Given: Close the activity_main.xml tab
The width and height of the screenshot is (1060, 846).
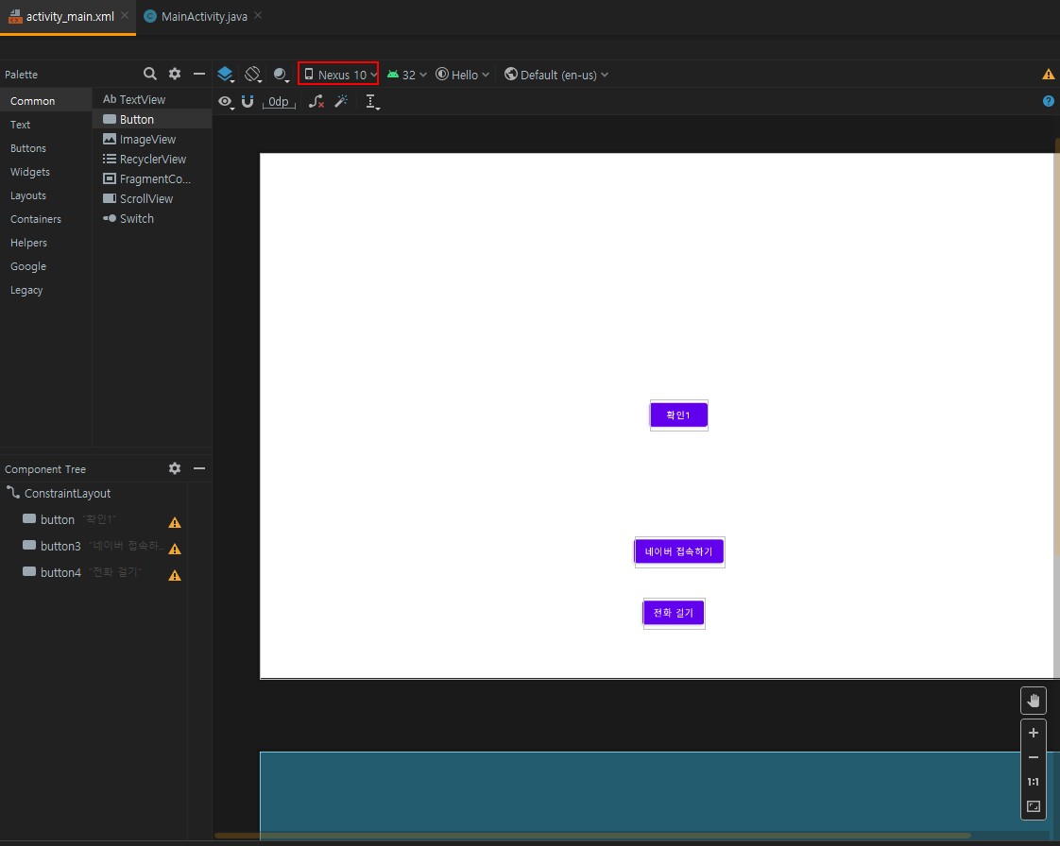Looking at the screenshot, I should tap(125, 15).
